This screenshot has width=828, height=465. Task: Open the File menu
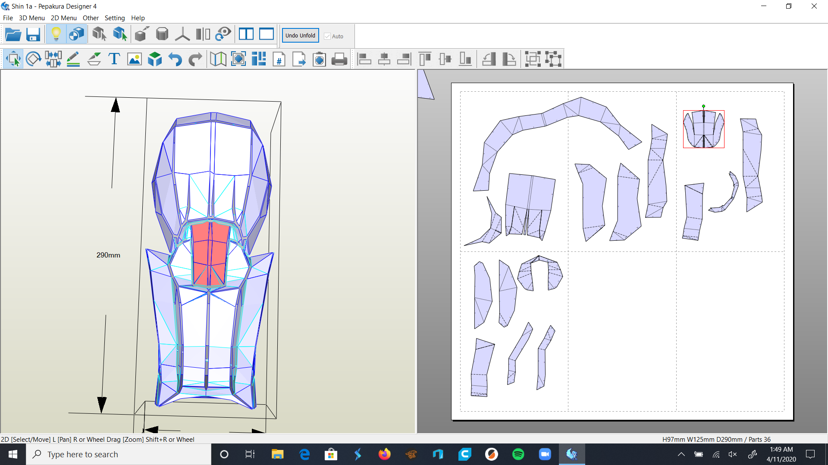(8, 18)
